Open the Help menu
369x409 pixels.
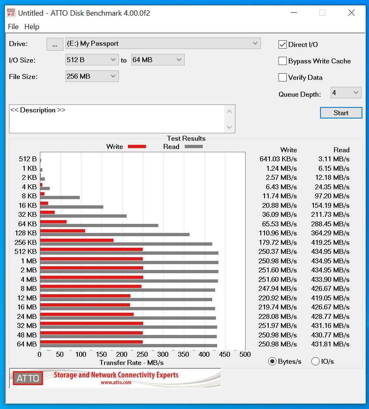click(32, 27)
